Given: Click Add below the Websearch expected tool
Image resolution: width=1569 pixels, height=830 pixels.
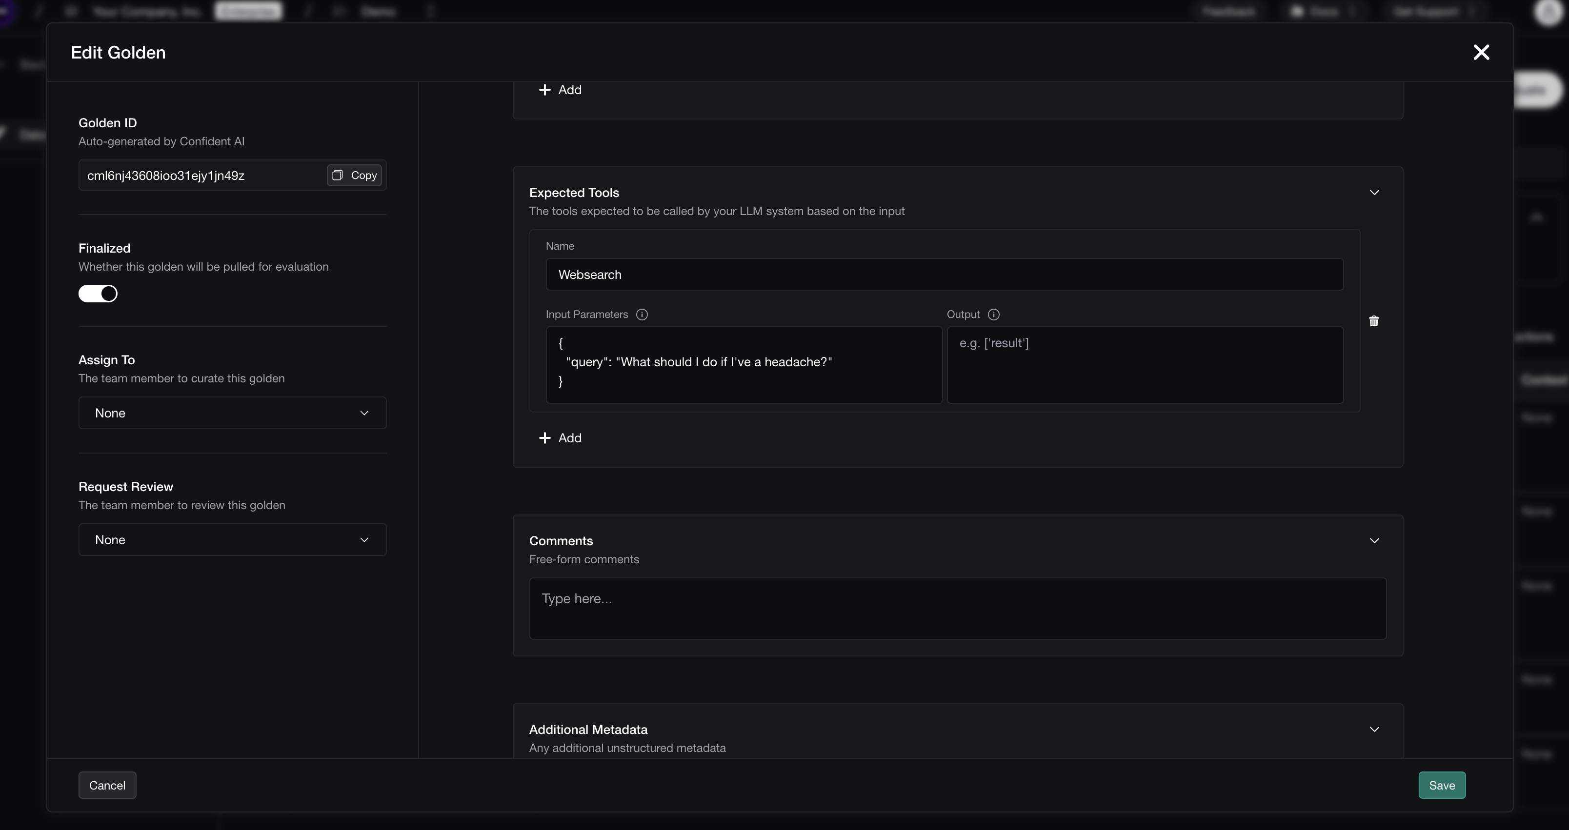Looking at the screenshot, I should coord(561,438).
